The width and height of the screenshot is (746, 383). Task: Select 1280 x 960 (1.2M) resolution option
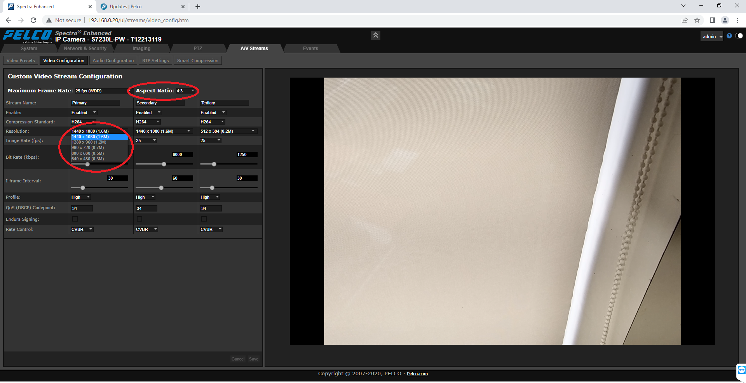tap(99, 142)
